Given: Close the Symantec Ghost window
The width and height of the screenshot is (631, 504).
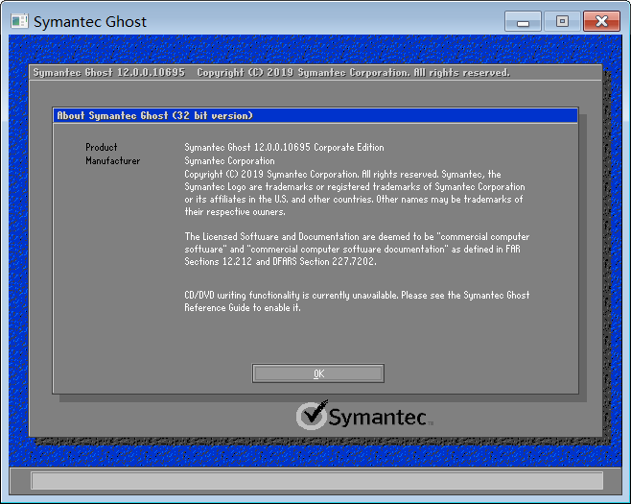Looking at the screenshot, I should (x=601, y=21).
